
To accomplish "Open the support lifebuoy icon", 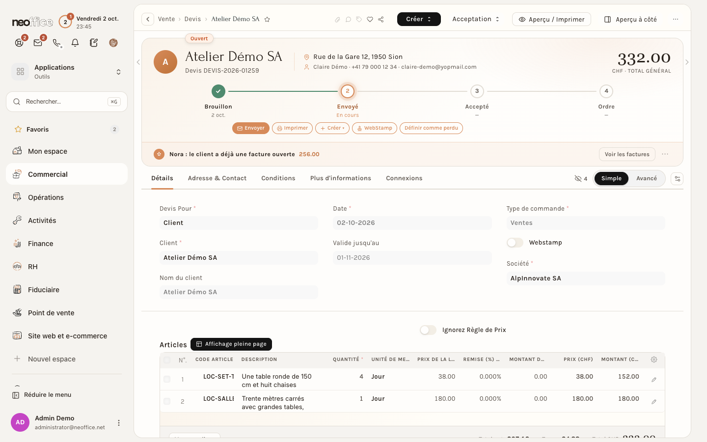I will pyautogui.click(x=19, y=43).
